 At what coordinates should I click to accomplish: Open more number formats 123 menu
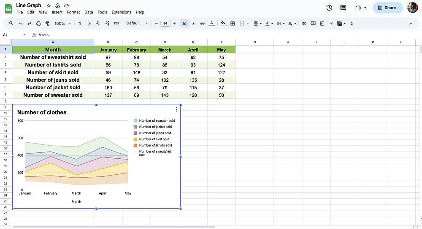[116, 23]
